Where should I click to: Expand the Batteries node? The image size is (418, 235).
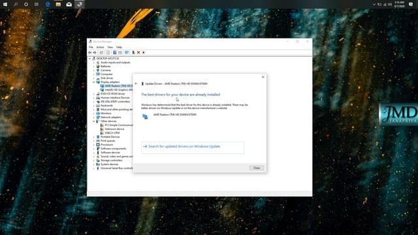click(x=94, y=67)
